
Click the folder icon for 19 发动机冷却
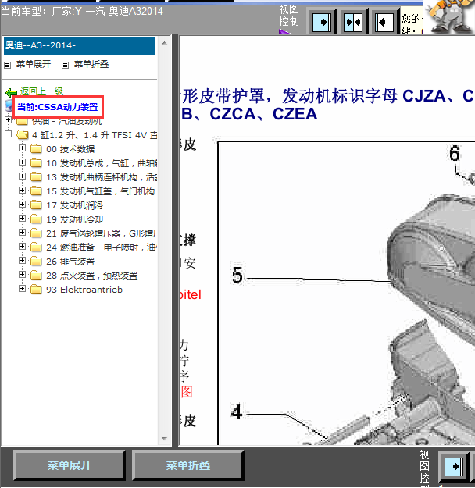36,219
